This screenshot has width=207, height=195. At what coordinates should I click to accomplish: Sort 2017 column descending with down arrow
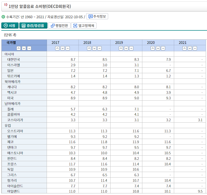[63, 48]
